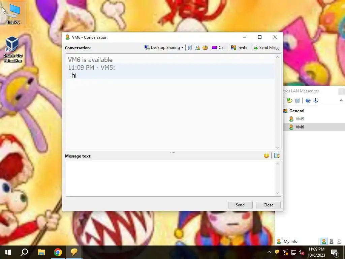Set status to busy (dark gray user icon)
The image size is (345, 259).
[x=332, y=241]
